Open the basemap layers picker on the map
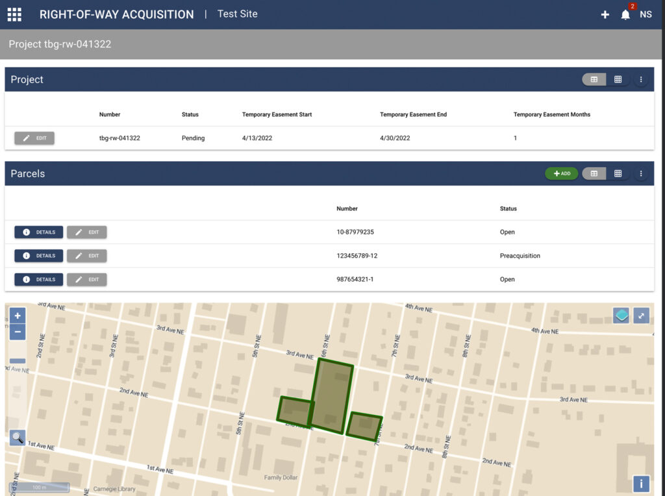 click(621, 315)
